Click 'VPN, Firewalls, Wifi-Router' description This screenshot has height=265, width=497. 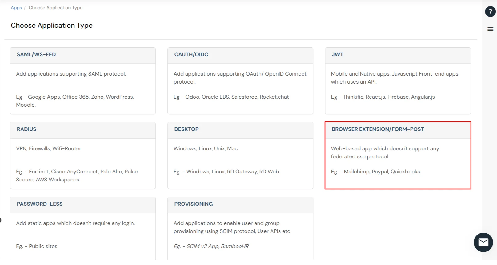49,148
